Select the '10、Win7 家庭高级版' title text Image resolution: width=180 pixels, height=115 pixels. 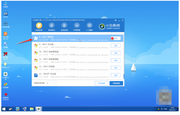pos(49,52)
